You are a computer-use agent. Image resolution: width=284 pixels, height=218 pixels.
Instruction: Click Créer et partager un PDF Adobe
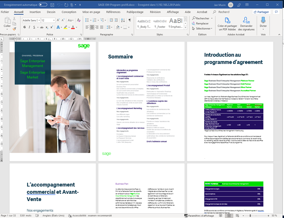[x=227, y=24]
